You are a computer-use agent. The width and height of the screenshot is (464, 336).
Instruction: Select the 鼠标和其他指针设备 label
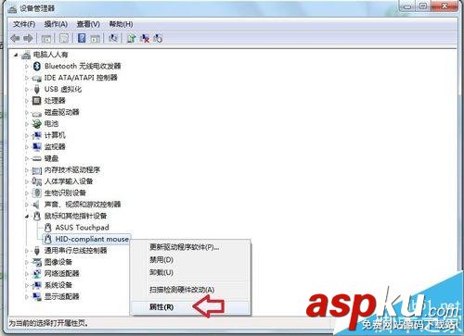coord(75,216)
